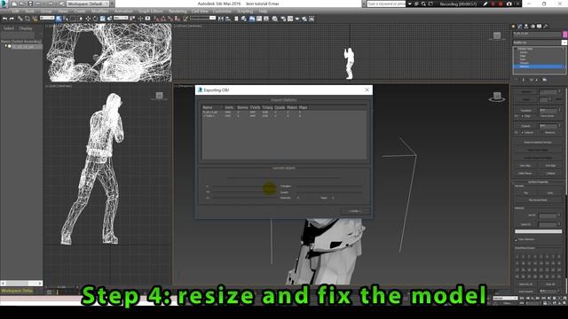Click Create Shape from Edges button
This screenshot has width=568, height=319.
[x=538, y=158]
